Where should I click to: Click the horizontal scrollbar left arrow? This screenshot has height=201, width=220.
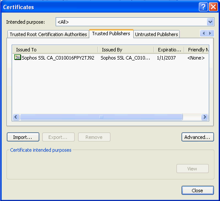(x=16, y=117)
